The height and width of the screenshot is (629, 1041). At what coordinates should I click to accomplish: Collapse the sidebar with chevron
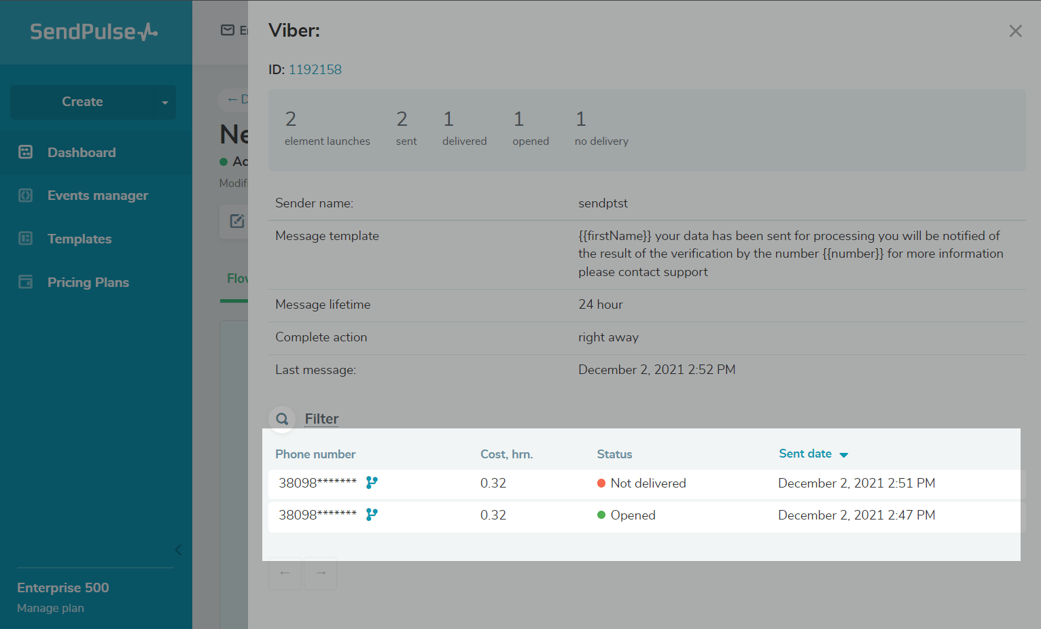click(x=178, y=549)
